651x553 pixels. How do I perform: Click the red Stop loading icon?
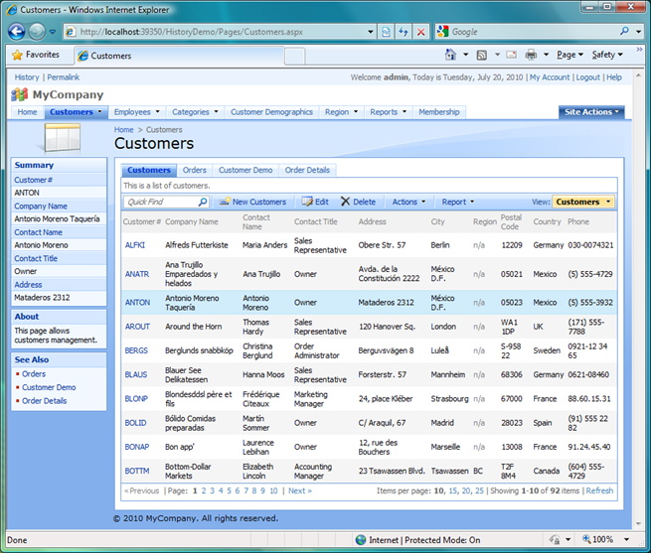point(420,32)
